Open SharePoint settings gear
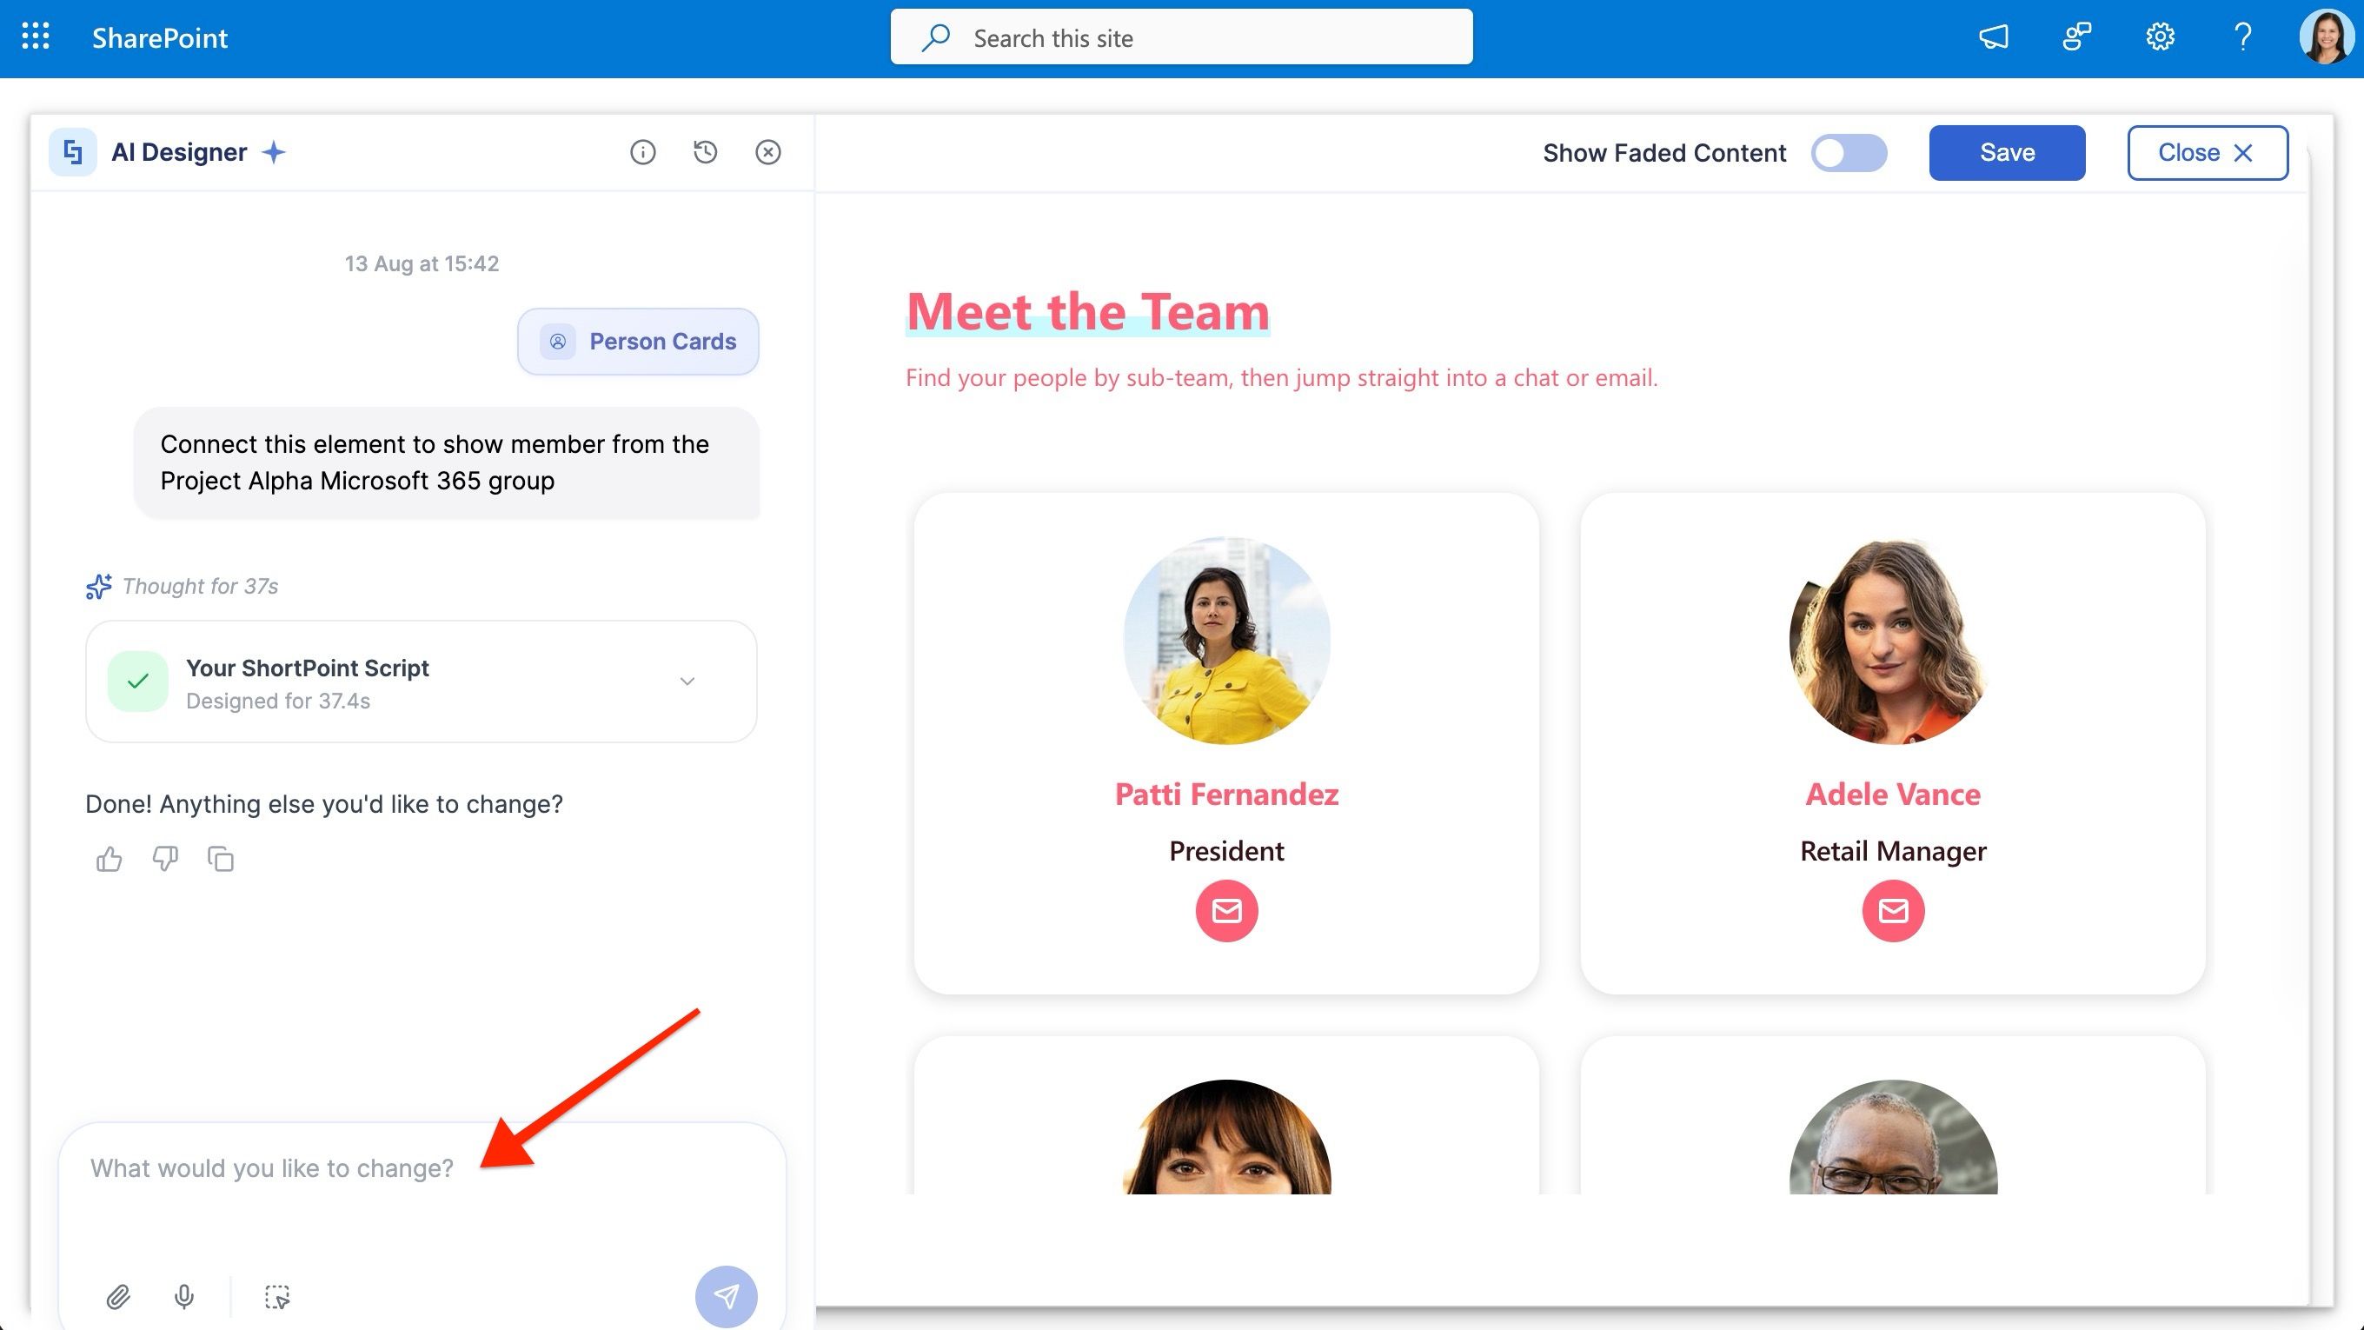2364x1330 pixels. (x=2160, y=37)
